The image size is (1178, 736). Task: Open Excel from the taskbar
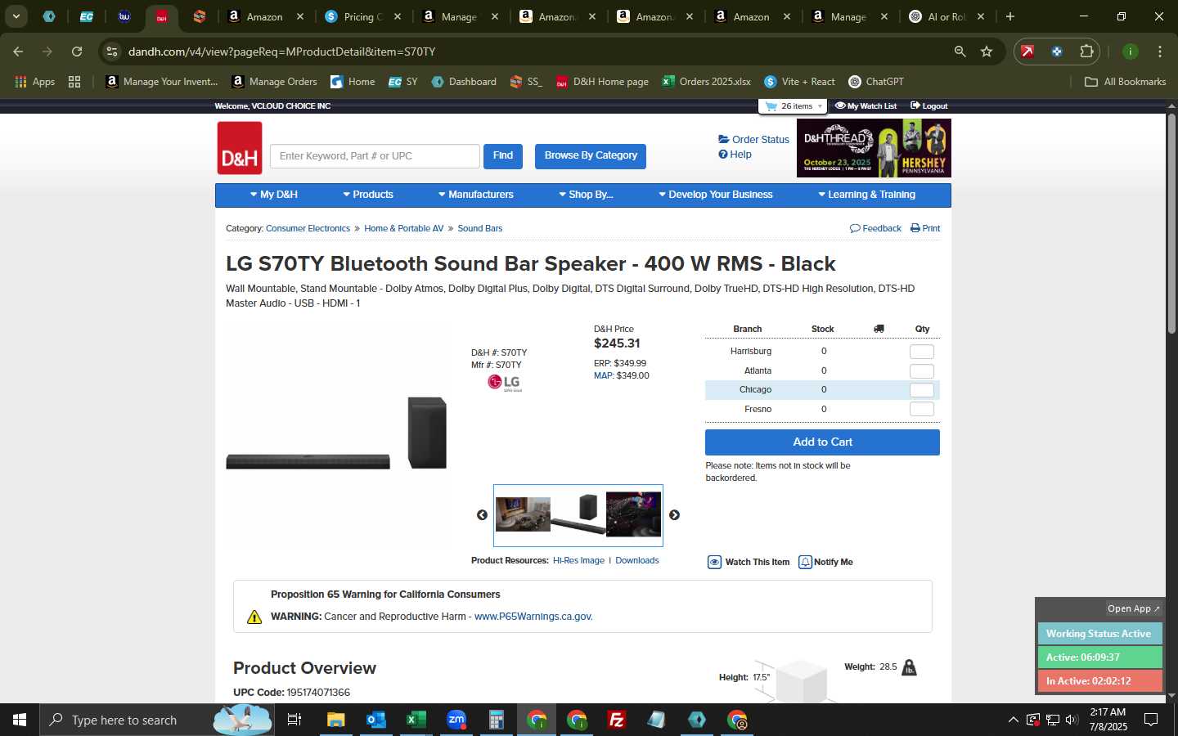[416, 720]
